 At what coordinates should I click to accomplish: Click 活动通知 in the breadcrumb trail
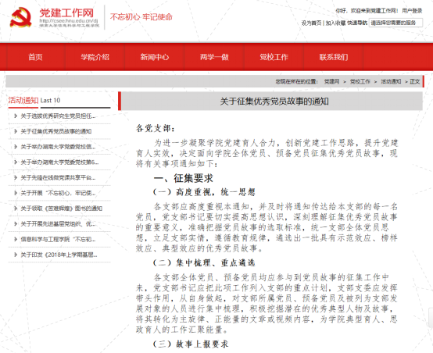coord(391,81)
